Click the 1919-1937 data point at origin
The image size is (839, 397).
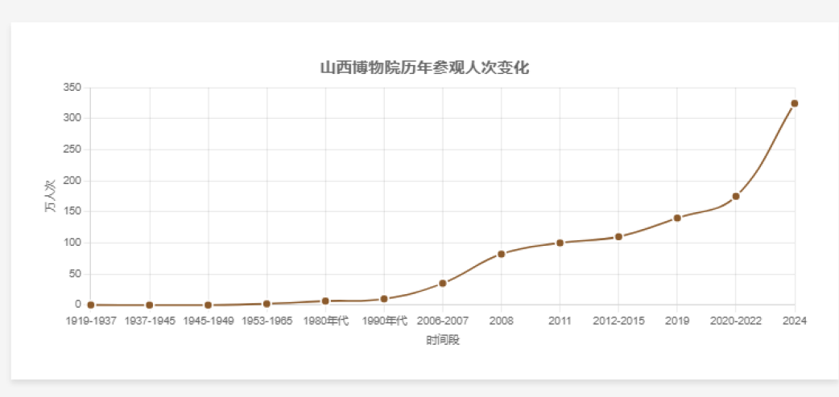pyautogui.click(x=91, y=305)
